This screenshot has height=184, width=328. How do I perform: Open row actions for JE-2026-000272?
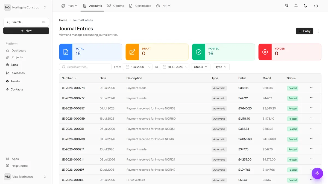point(312,98)
